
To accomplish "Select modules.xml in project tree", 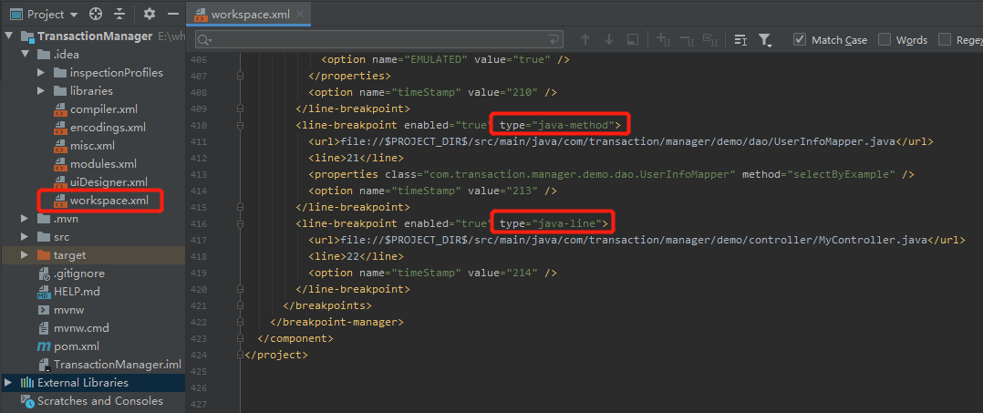I will [103, 164].
